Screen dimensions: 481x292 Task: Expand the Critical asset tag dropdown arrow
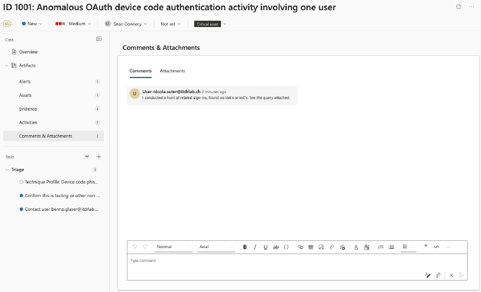(224, 24)
